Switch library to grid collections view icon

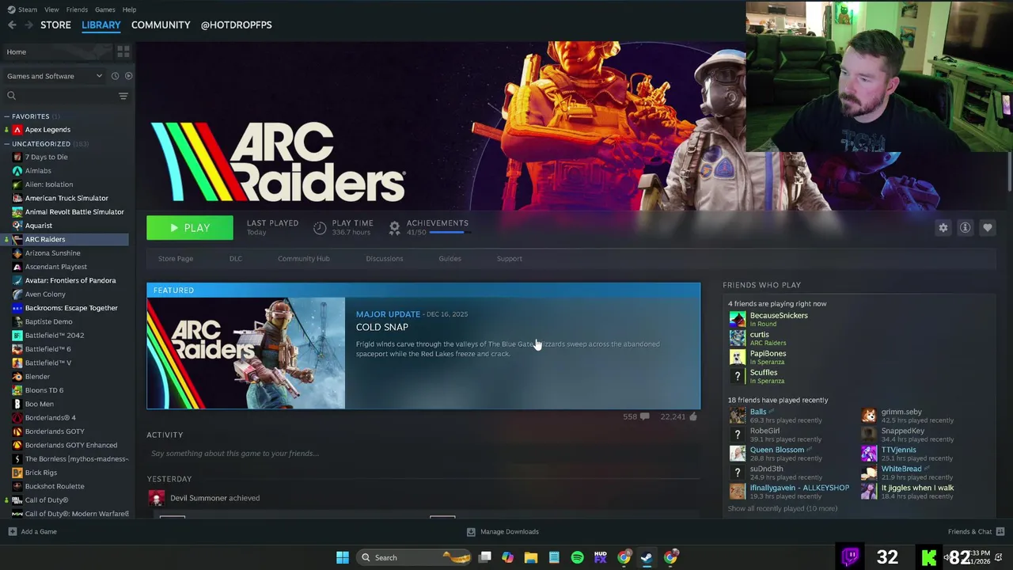123,51
